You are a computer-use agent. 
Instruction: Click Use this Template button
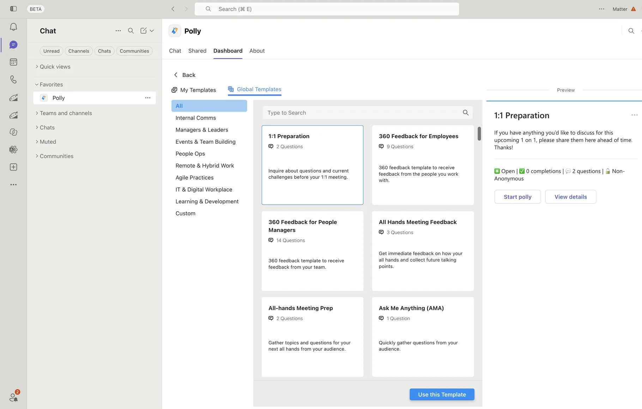click(442, 395)
